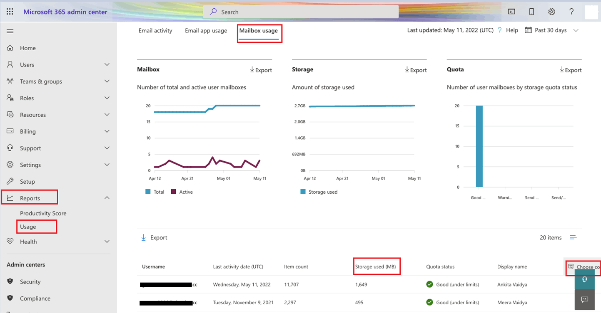The height and width of the screenshot is (313, 601).
Task: Export the Mailbox chart data
Action: coord(261,70)
